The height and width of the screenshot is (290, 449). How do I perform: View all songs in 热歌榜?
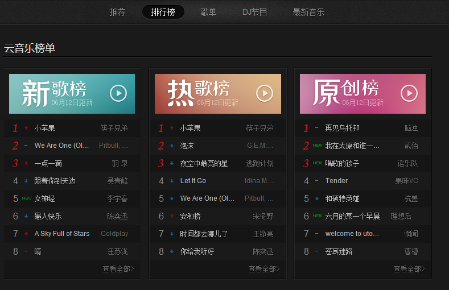click(264, 269)
